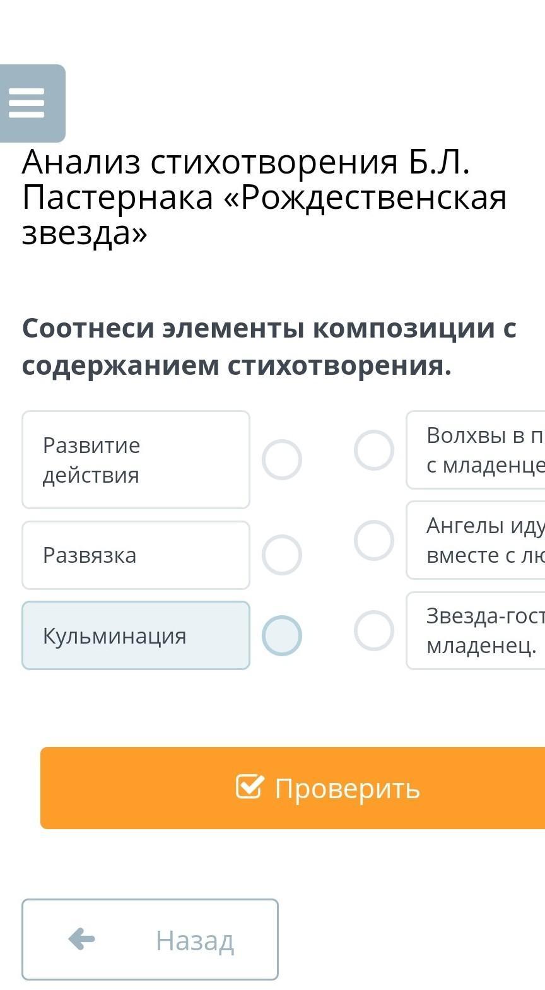Open the hamburger menu

point(27,103)
